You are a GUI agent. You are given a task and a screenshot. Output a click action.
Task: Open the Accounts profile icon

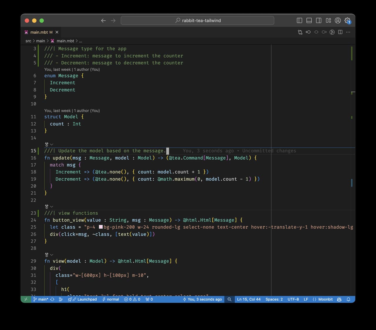point(338,21)
